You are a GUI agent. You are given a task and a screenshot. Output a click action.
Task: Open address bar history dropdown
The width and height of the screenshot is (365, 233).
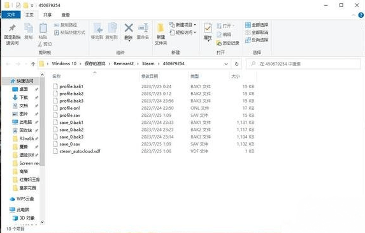point(225,64)
